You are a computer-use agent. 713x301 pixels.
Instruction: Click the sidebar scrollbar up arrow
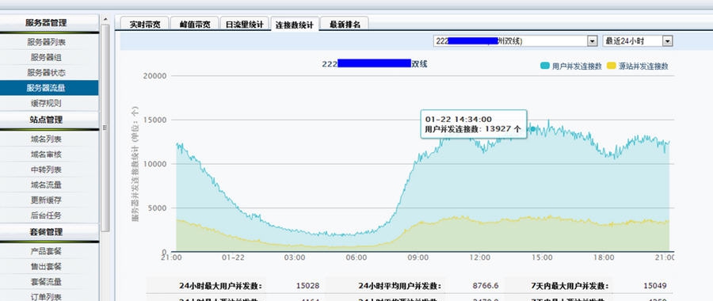(105, 20)
